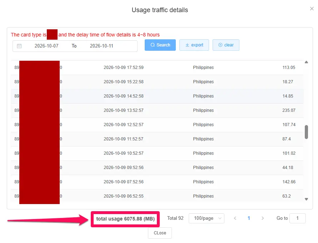
Task: Click Philippines in the 17:52:59 row
Action: (x=203, y=68)
